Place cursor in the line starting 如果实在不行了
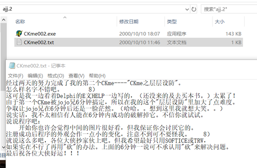257x168 pixels. pyautogui.click(x=118, y=147)
